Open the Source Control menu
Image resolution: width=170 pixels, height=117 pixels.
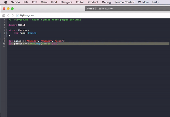[124, 2]
